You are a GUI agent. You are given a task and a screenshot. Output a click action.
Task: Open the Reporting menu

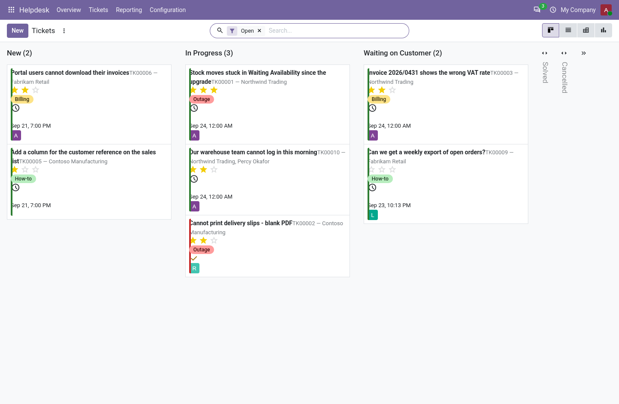[129, 9]
